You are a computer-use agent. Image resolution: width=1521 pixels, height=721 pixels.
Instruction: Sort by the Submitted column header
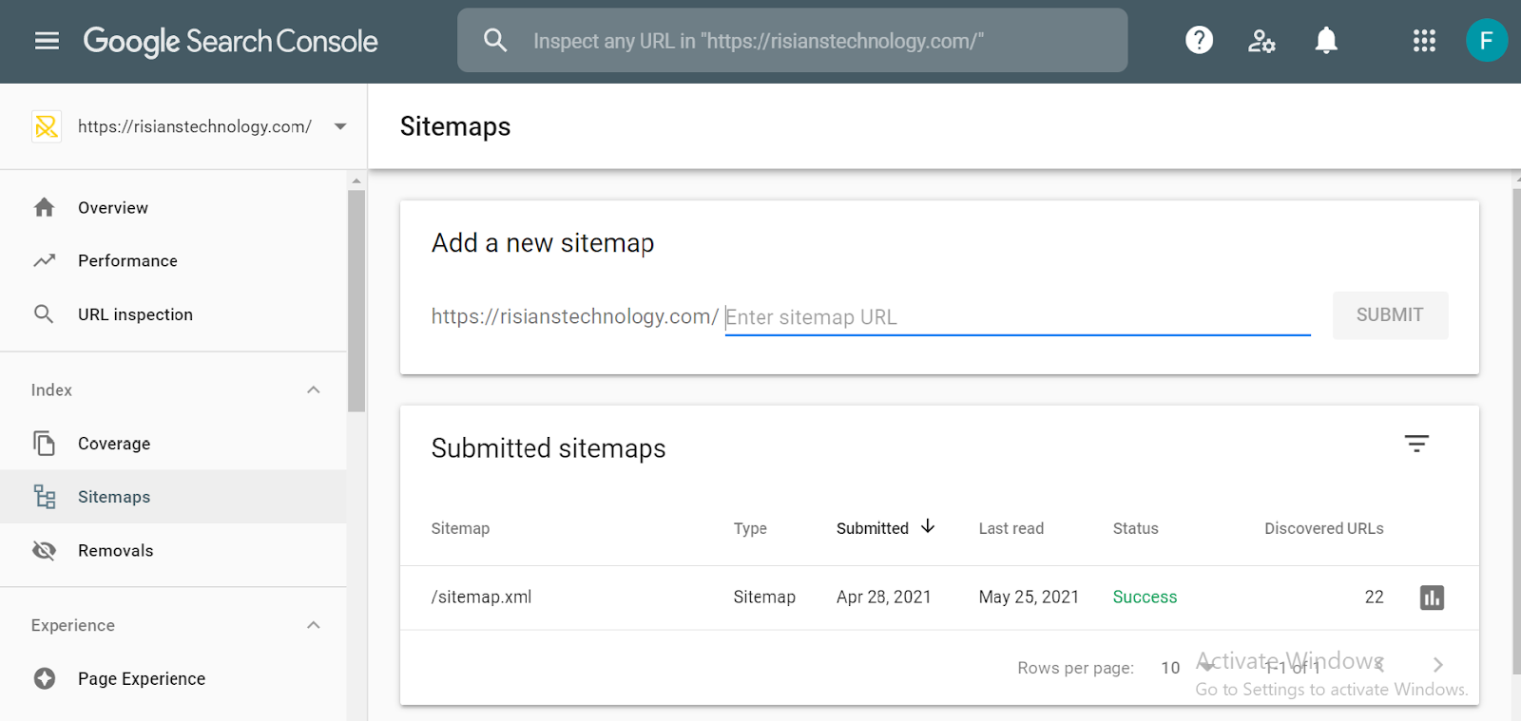point(873,528)
